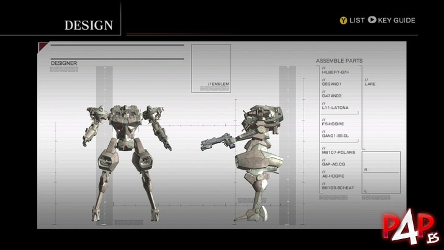
Task: Click the side-view mech model
Action: [242, 163]
